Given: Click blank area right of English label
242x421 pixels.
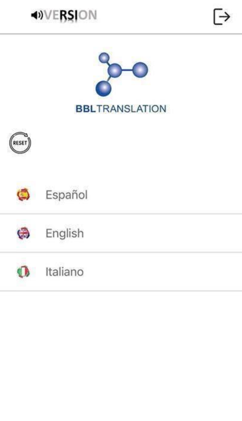Looking at the screenshot, I should 164,233.
